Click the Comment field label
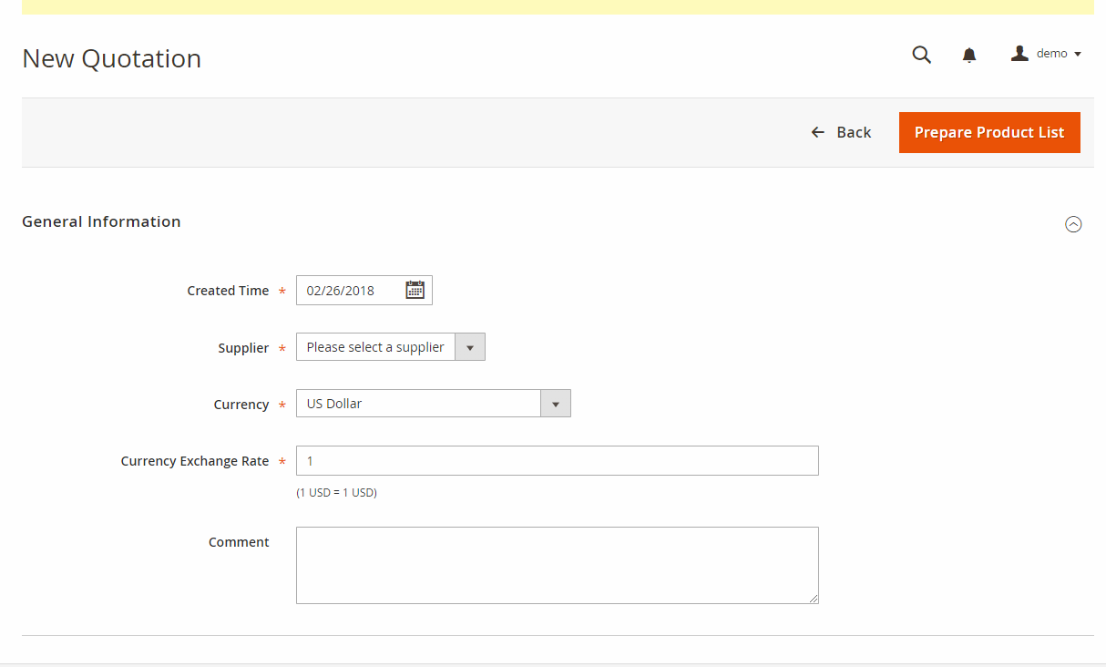The image size is (1106, 667). [239, 542]
